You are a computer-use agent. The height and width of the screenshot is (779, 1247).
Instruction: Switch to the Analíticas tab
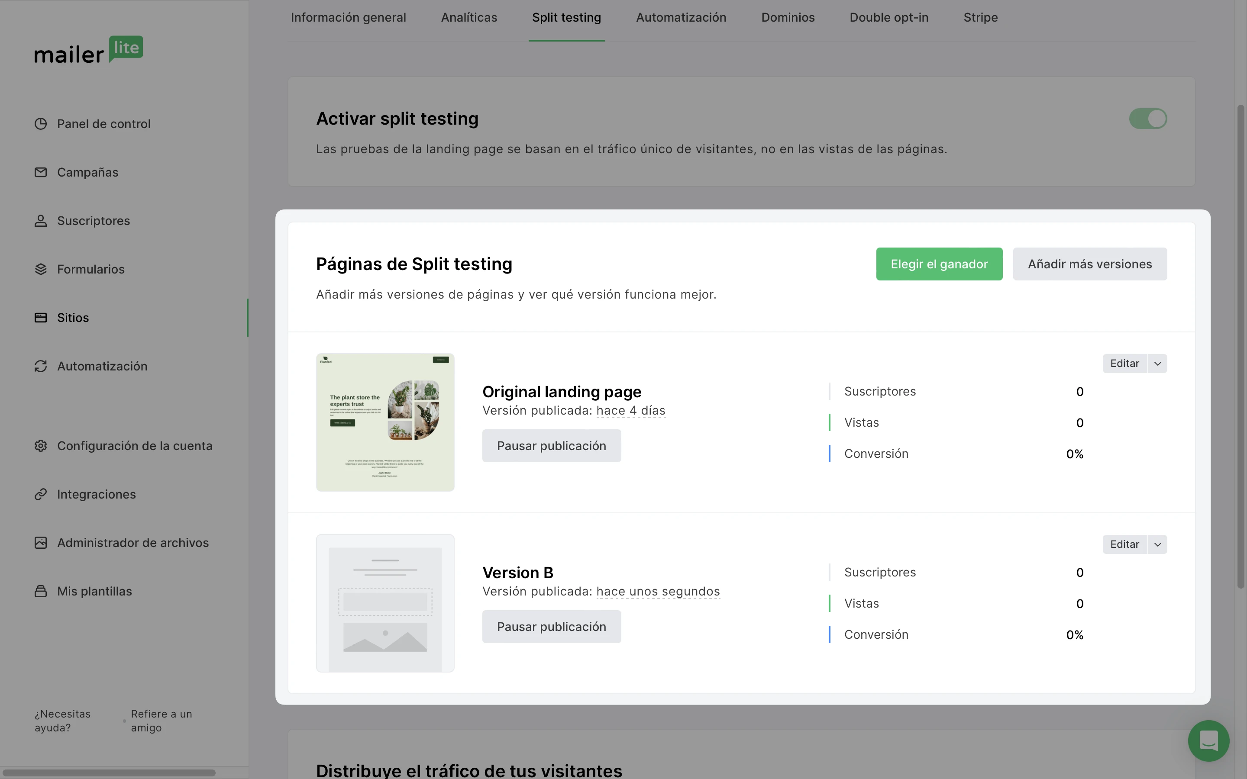click(x=469, y=17)
